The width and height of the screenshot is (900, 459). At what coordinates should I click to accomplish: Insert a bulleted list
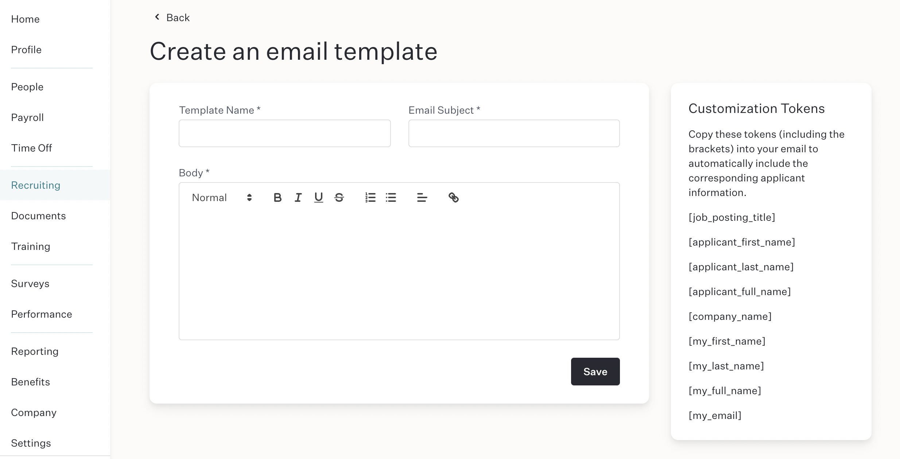click(391, 197)
